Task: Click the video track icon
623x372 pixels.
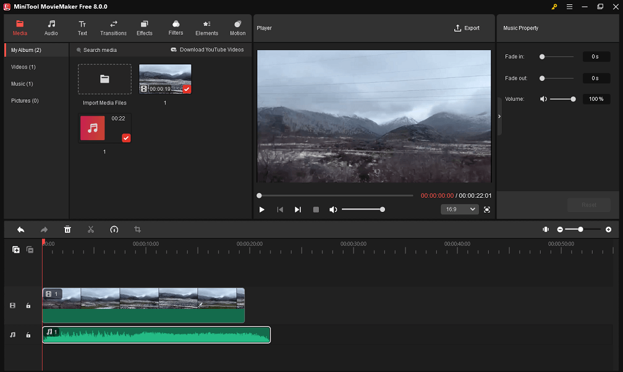Action: (x=13, y=306)
